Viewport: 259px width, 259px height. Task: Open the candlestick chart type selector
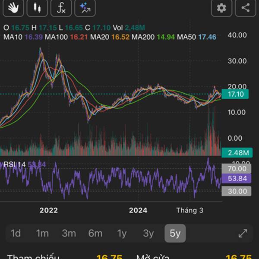(37, 8)
